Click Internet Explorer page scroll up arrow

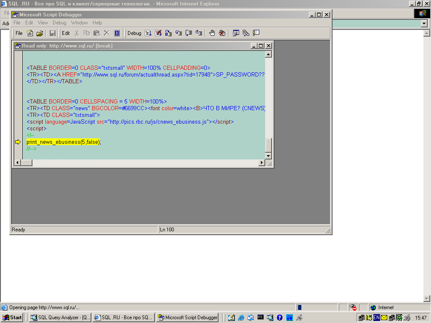click(427, 33)
